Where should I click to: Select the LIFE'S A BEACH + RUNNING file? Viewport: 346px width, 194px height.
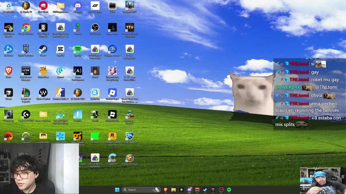point(95,161)
